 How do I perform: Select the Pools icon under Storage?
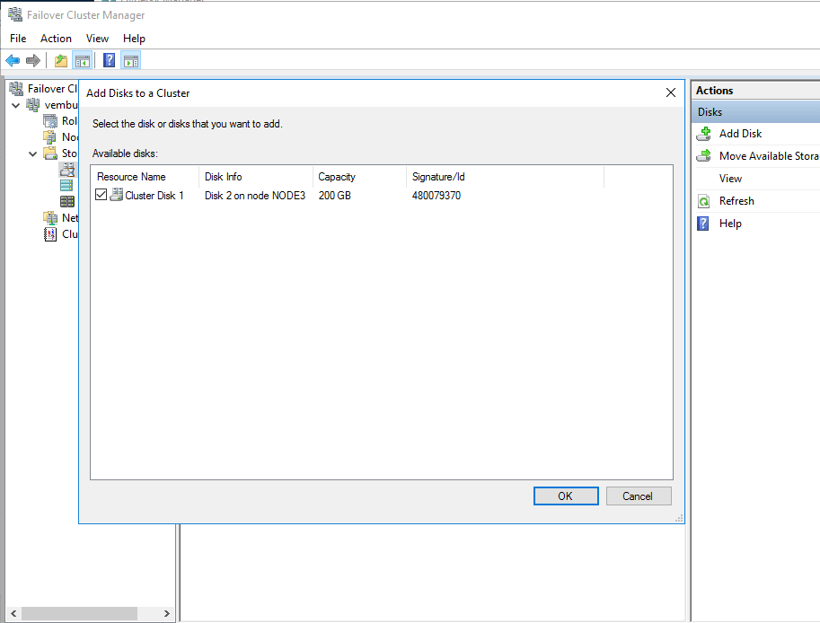coord(66,186)
